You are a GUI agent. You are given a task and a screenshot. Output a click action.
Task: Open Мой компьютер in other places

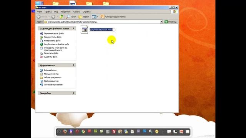tap(51, 81)
